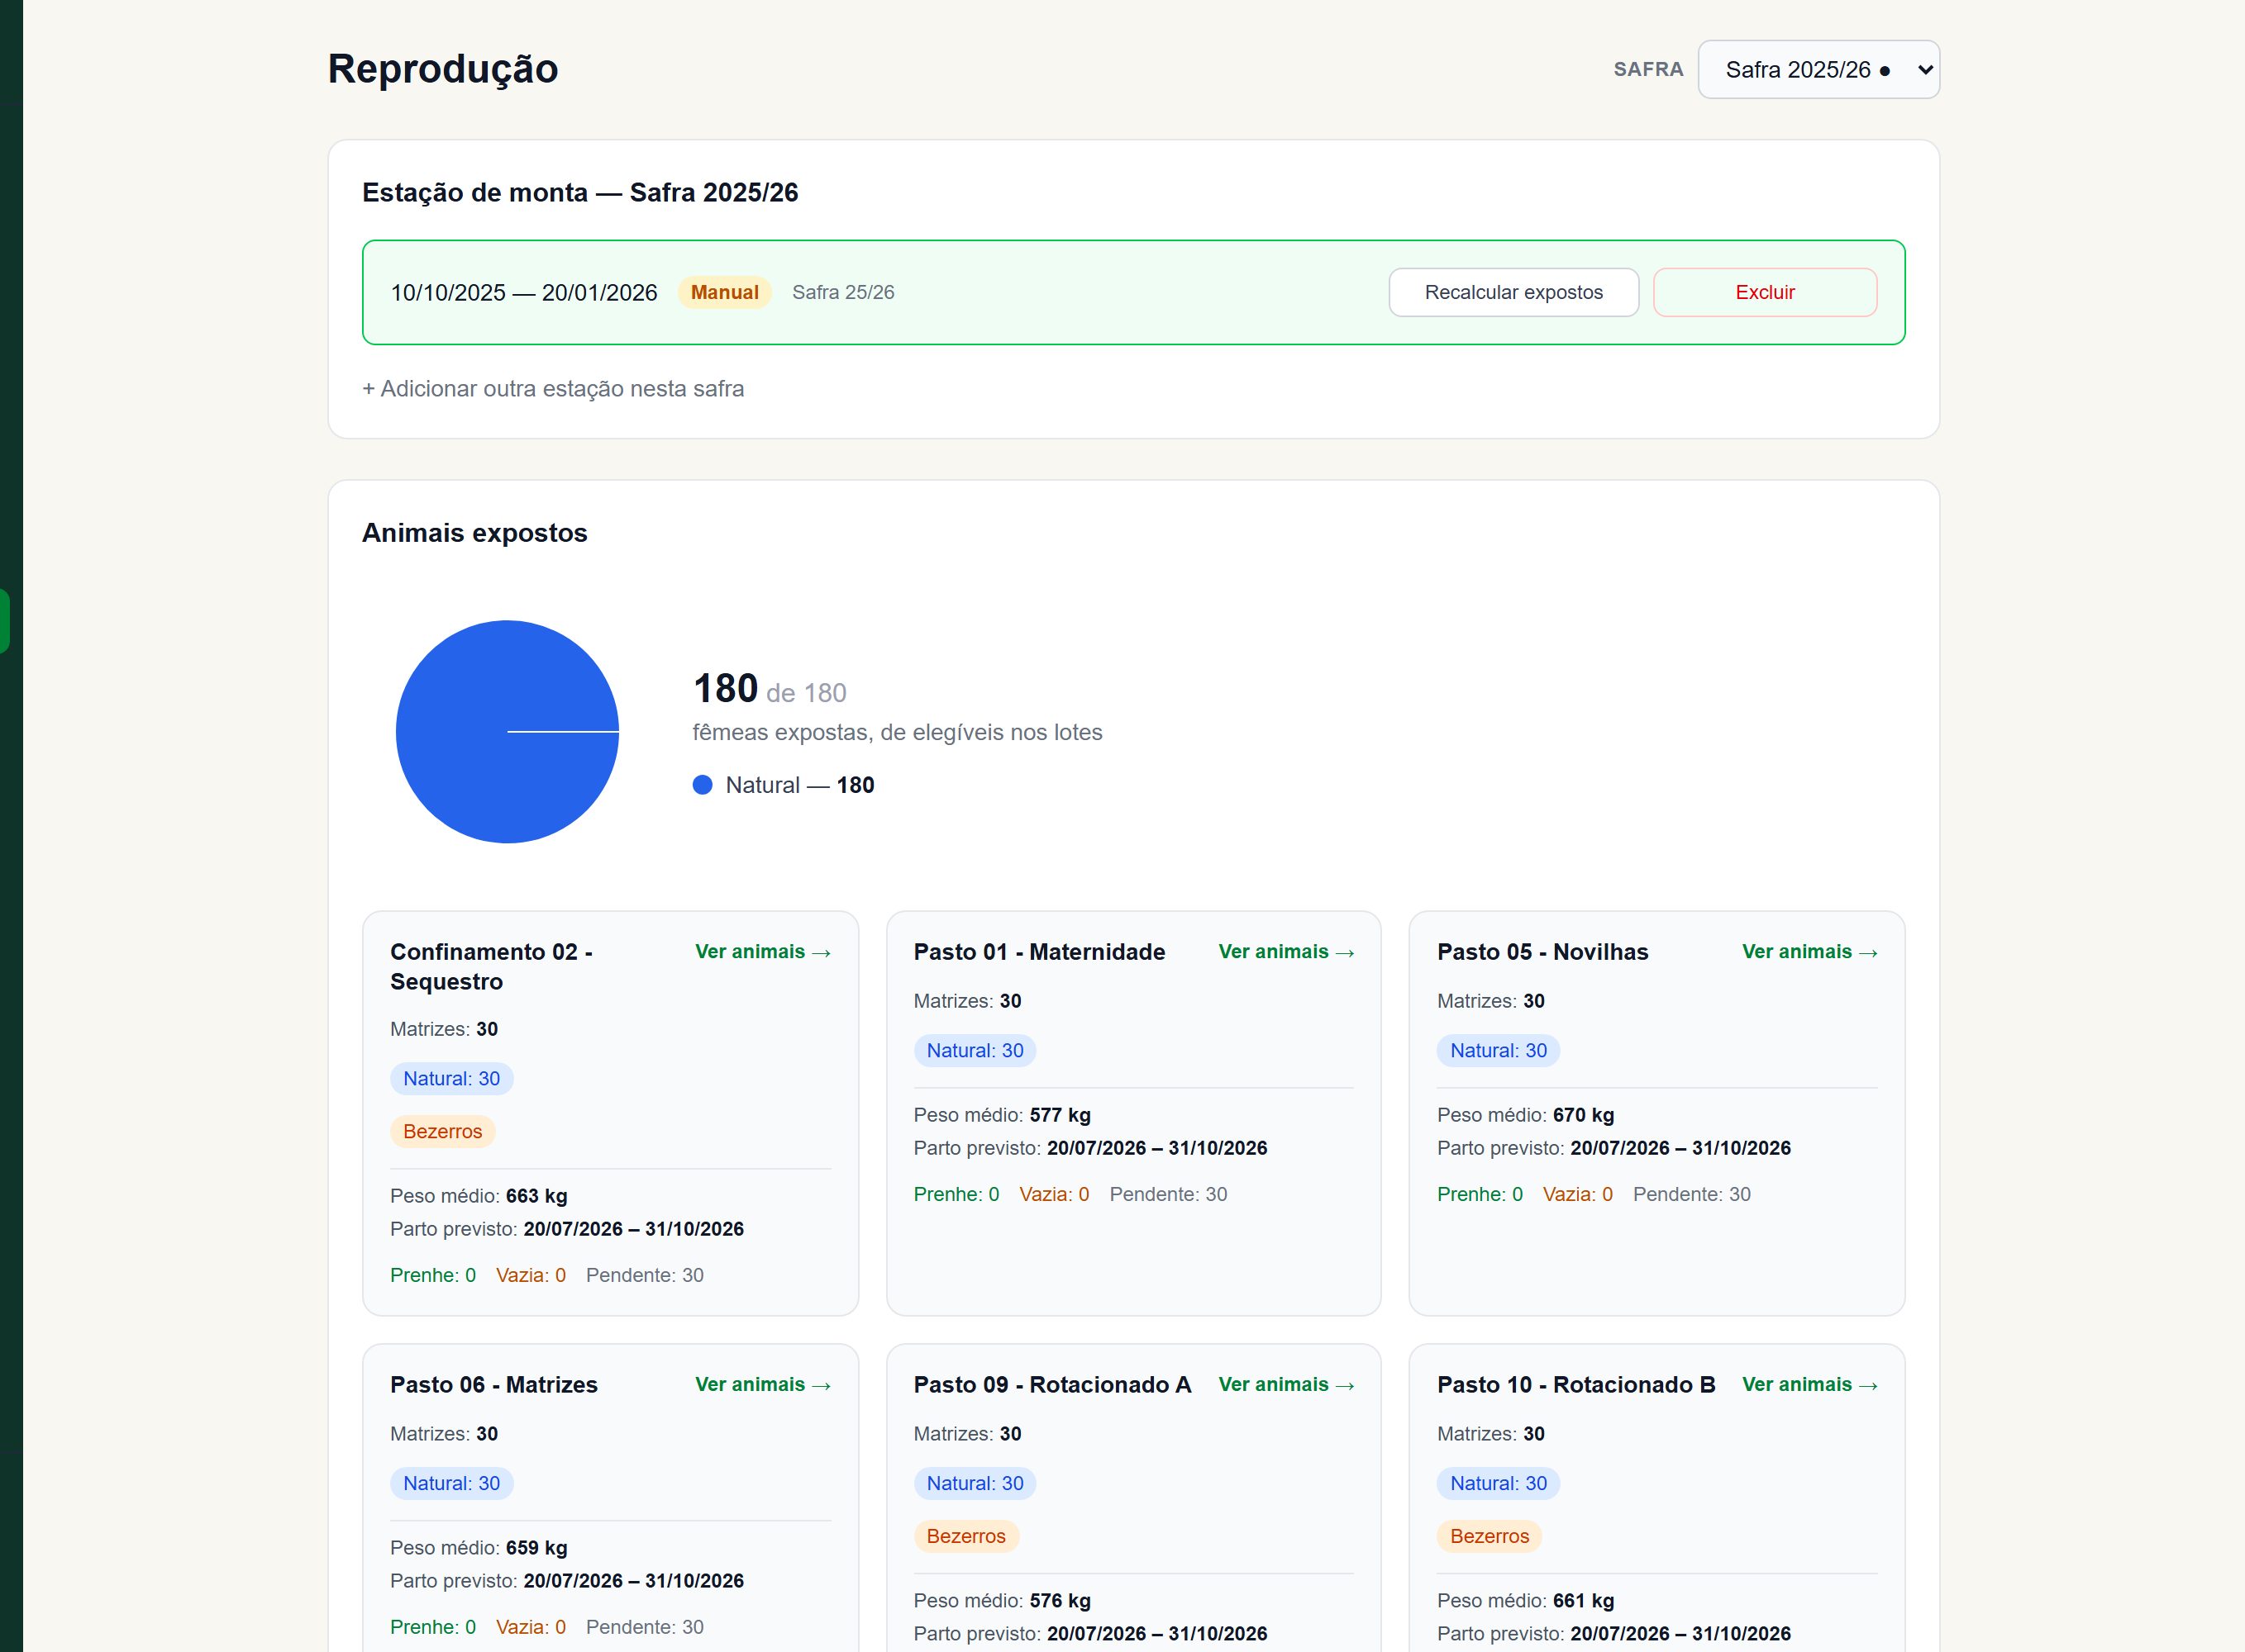The image size is (2245, 1652).
Task: Click Prenhe: 0 in Pasto 06 card
Action: click(432, 1627)
